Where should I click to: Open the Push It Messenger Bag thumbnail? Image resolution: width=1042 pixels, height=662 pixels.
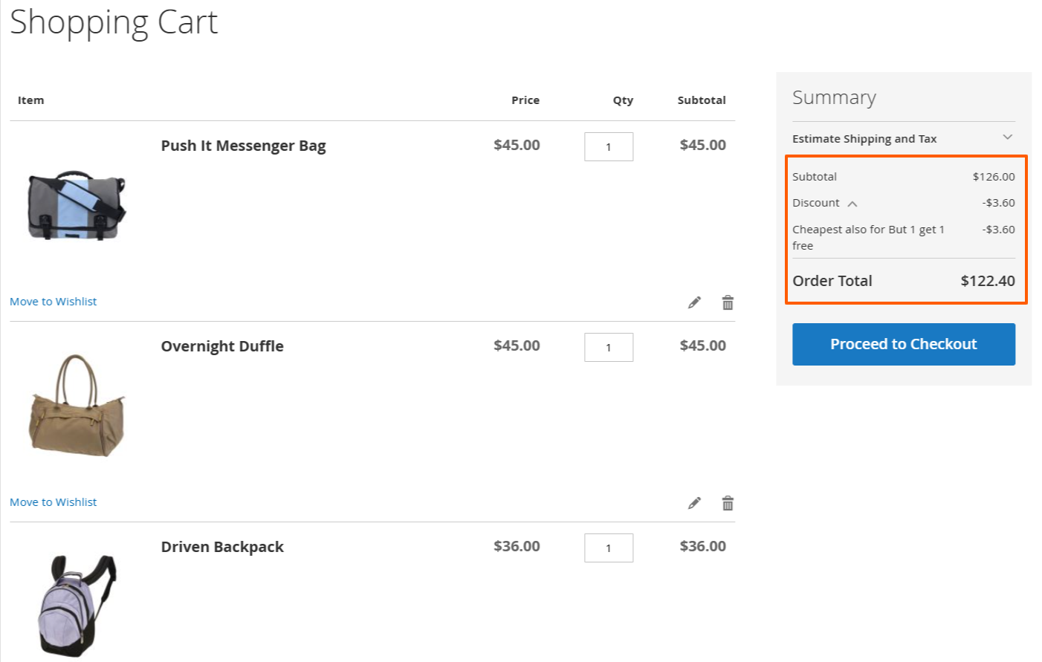[77, 206]
